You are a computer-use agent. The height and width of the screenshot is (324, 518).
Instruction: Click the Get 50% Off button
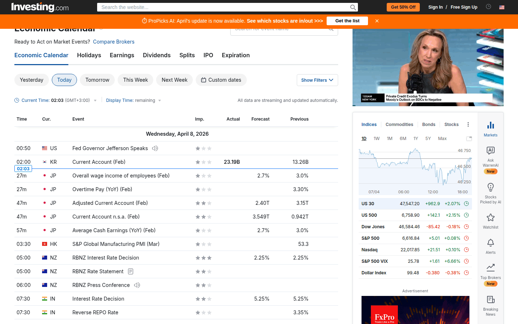point(403,7)
